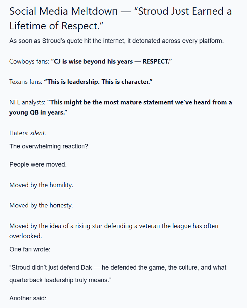Click the "NFL analysts:" label
This screenshot has width=247, height=308.
pyautogui.click(x=27, y=103)
